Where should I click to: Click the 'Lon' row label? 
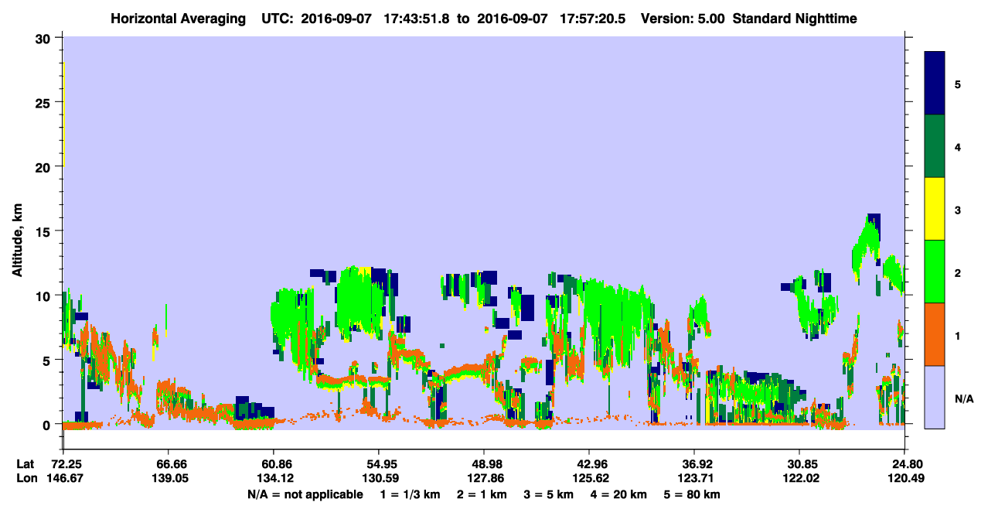(26, 478)
